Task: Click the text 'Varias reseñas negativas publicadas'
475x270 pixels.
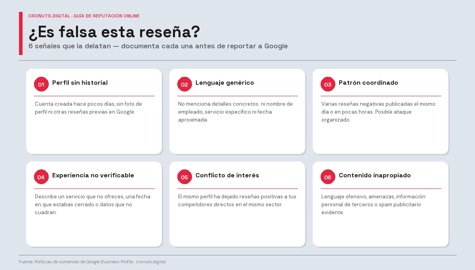Action: tap(378, 112)
